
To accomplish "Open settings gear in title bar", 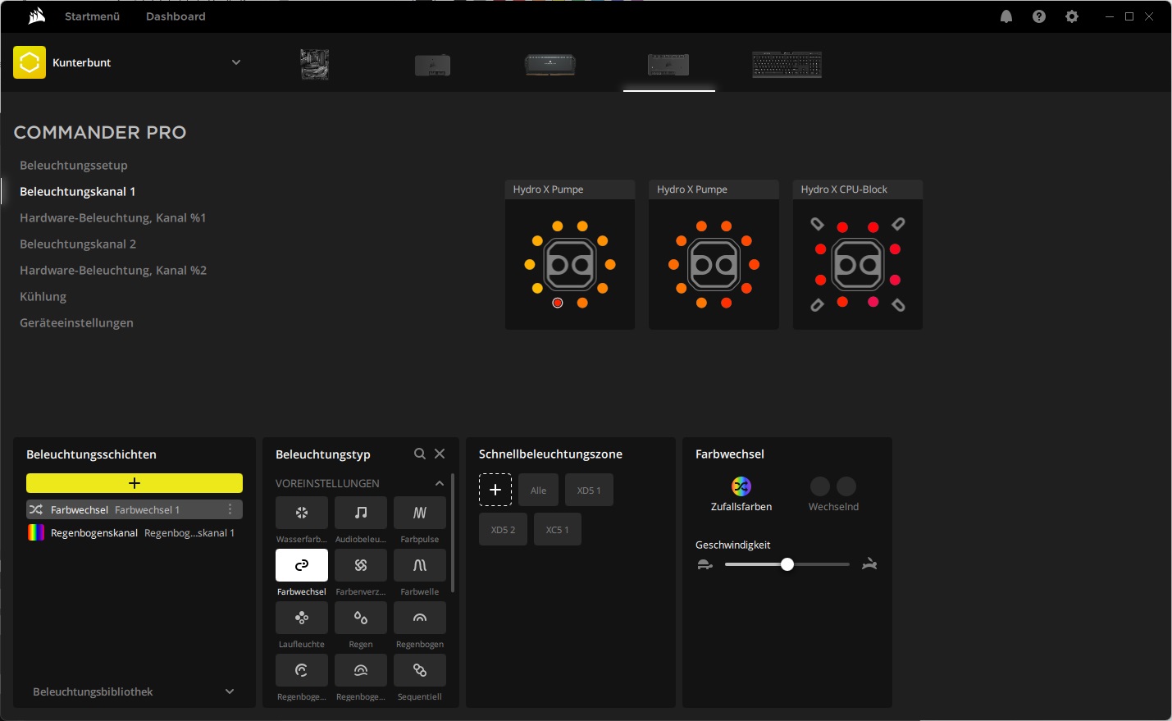I will [x=1072, y=16].
